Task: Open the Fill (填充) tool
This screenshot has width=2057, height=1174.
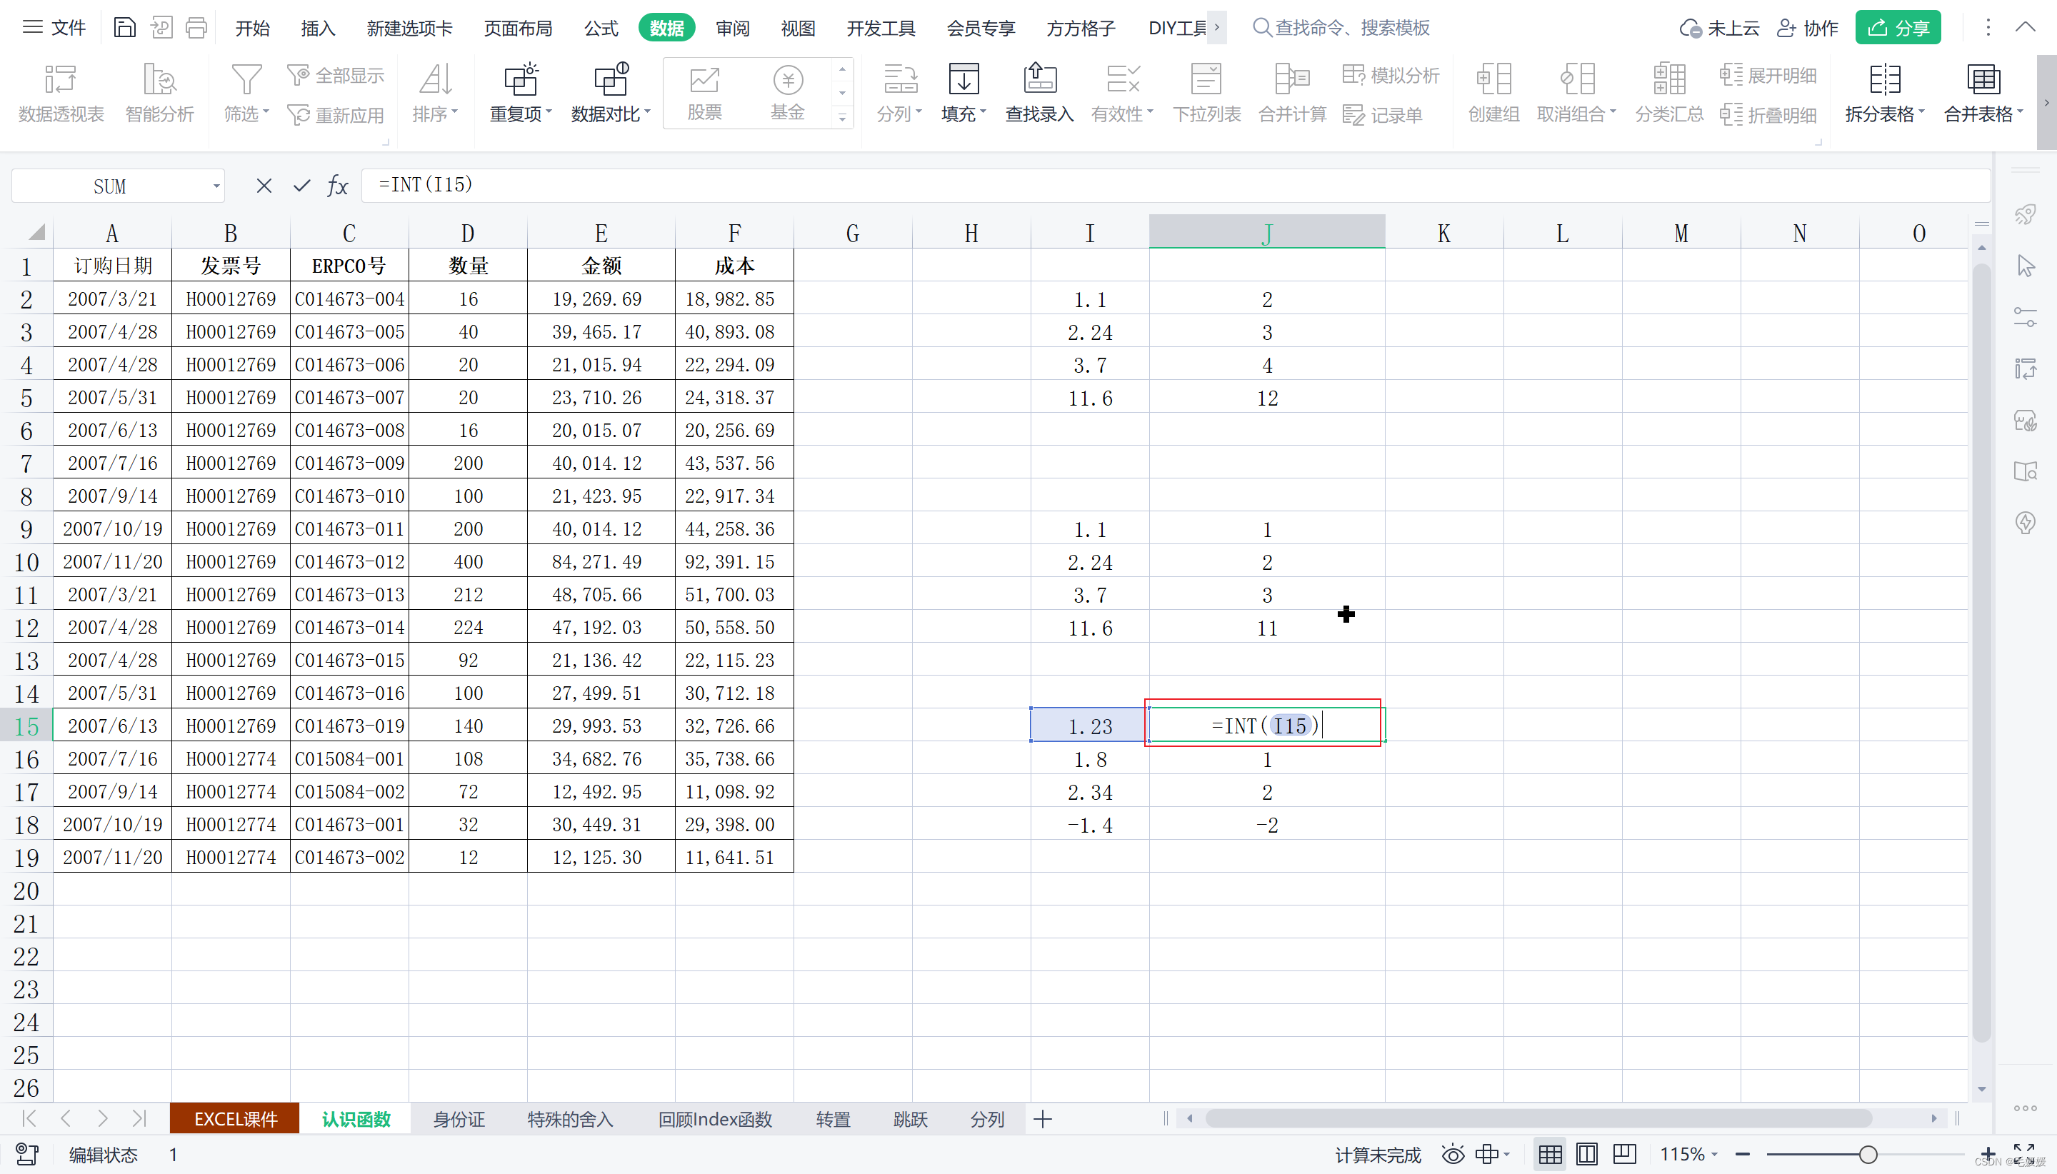Action: click(x=964, y=94)
